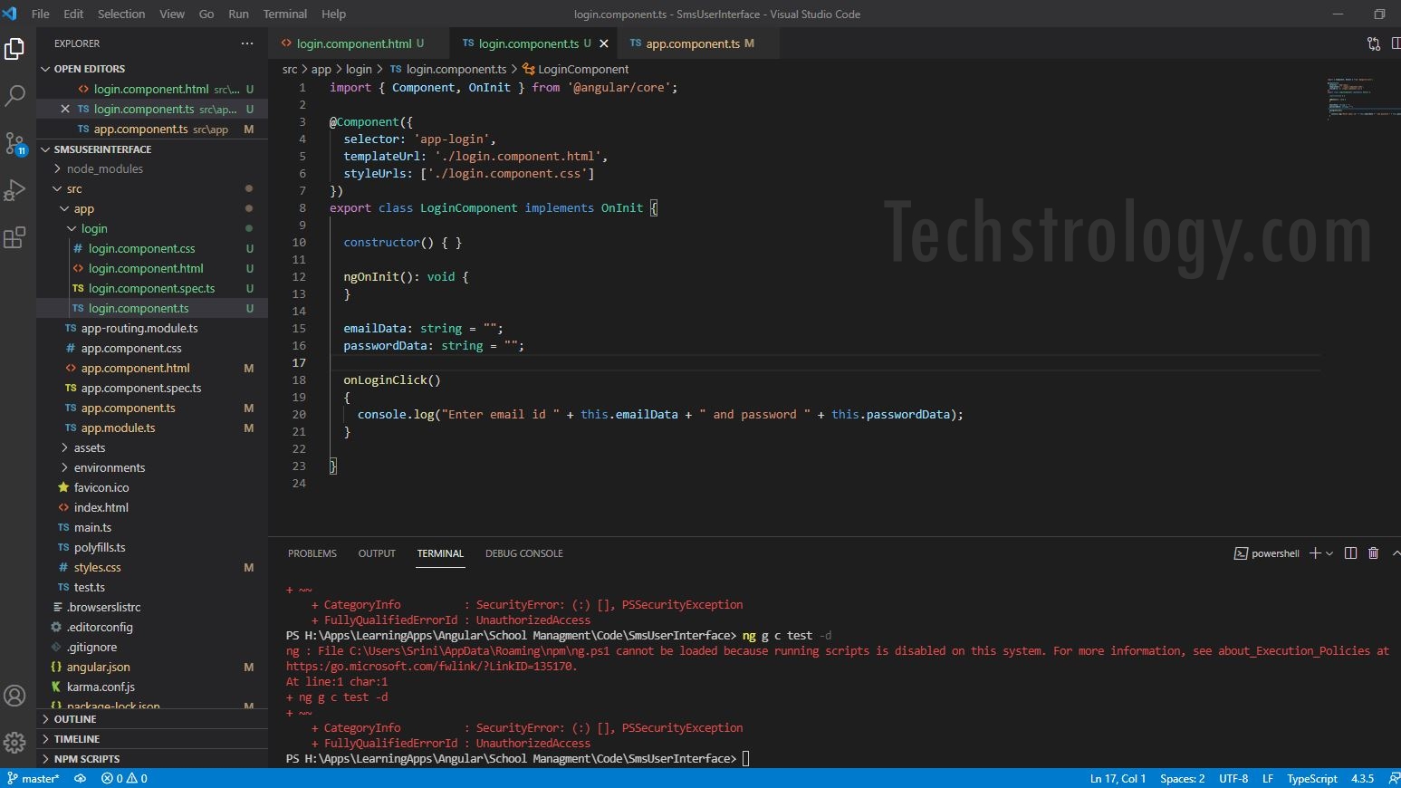Open the Extensions view
The height and width of the screenshot is (788, 1401).
[x=14, y=237]
